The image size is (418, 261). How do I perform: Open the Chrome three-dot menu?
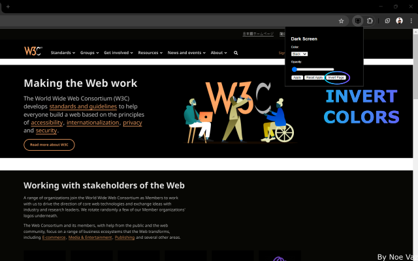411,21
